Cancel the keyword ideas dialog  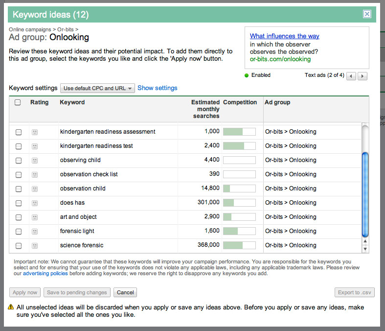(x=125, y=292)
